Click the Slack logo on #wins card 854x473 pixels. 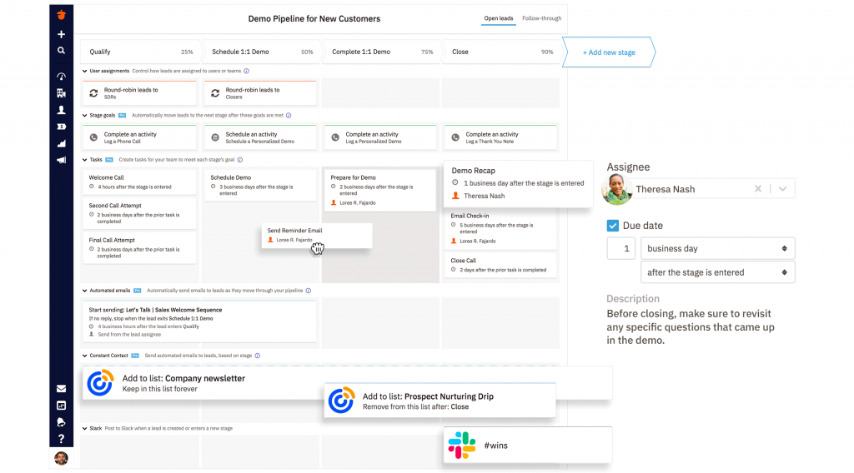[461, 446]
